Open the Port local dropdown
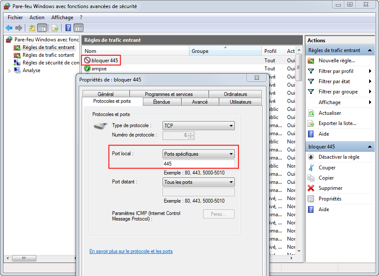The width and height of the screenshot is (379, 276). (199, 154)
